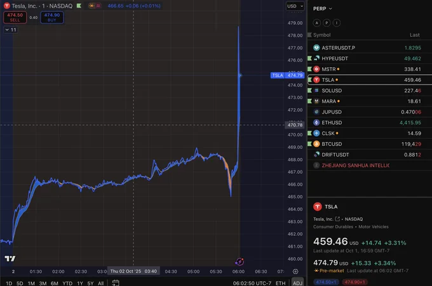Click the 0.40 spread value

pos(34,17)
